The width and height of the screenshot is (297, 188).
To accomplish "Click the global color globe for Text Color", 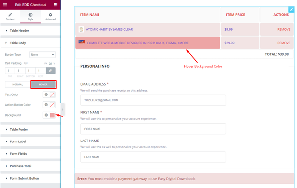I will click(x=46, y=94).
